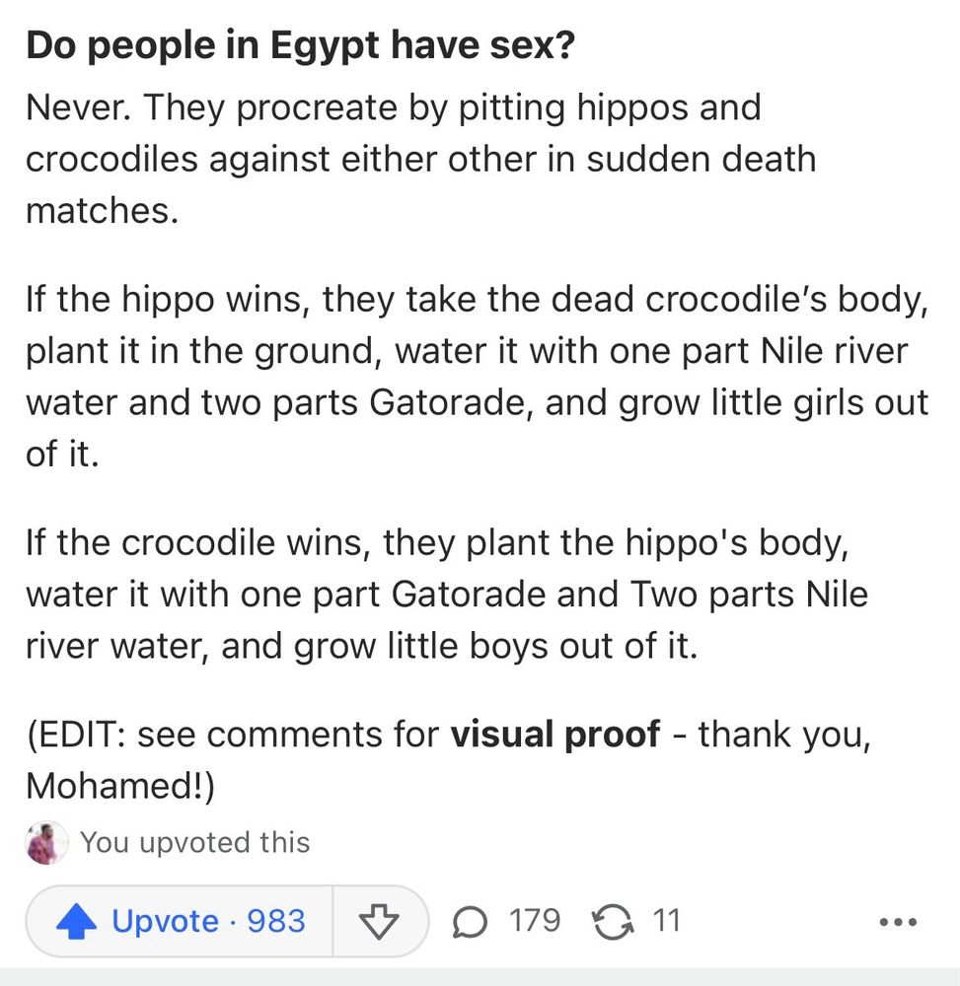Click the paragraph starting "Never. They procreate"
The image size is (960, 986).
click(x=419, y=158)
